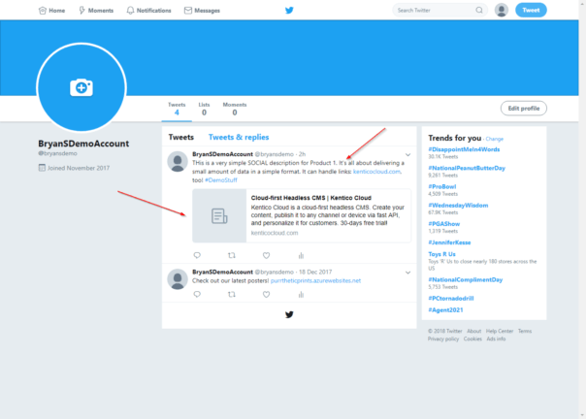Open the Notifications navigation item
The image size is (586, 419).
point(148,11)
